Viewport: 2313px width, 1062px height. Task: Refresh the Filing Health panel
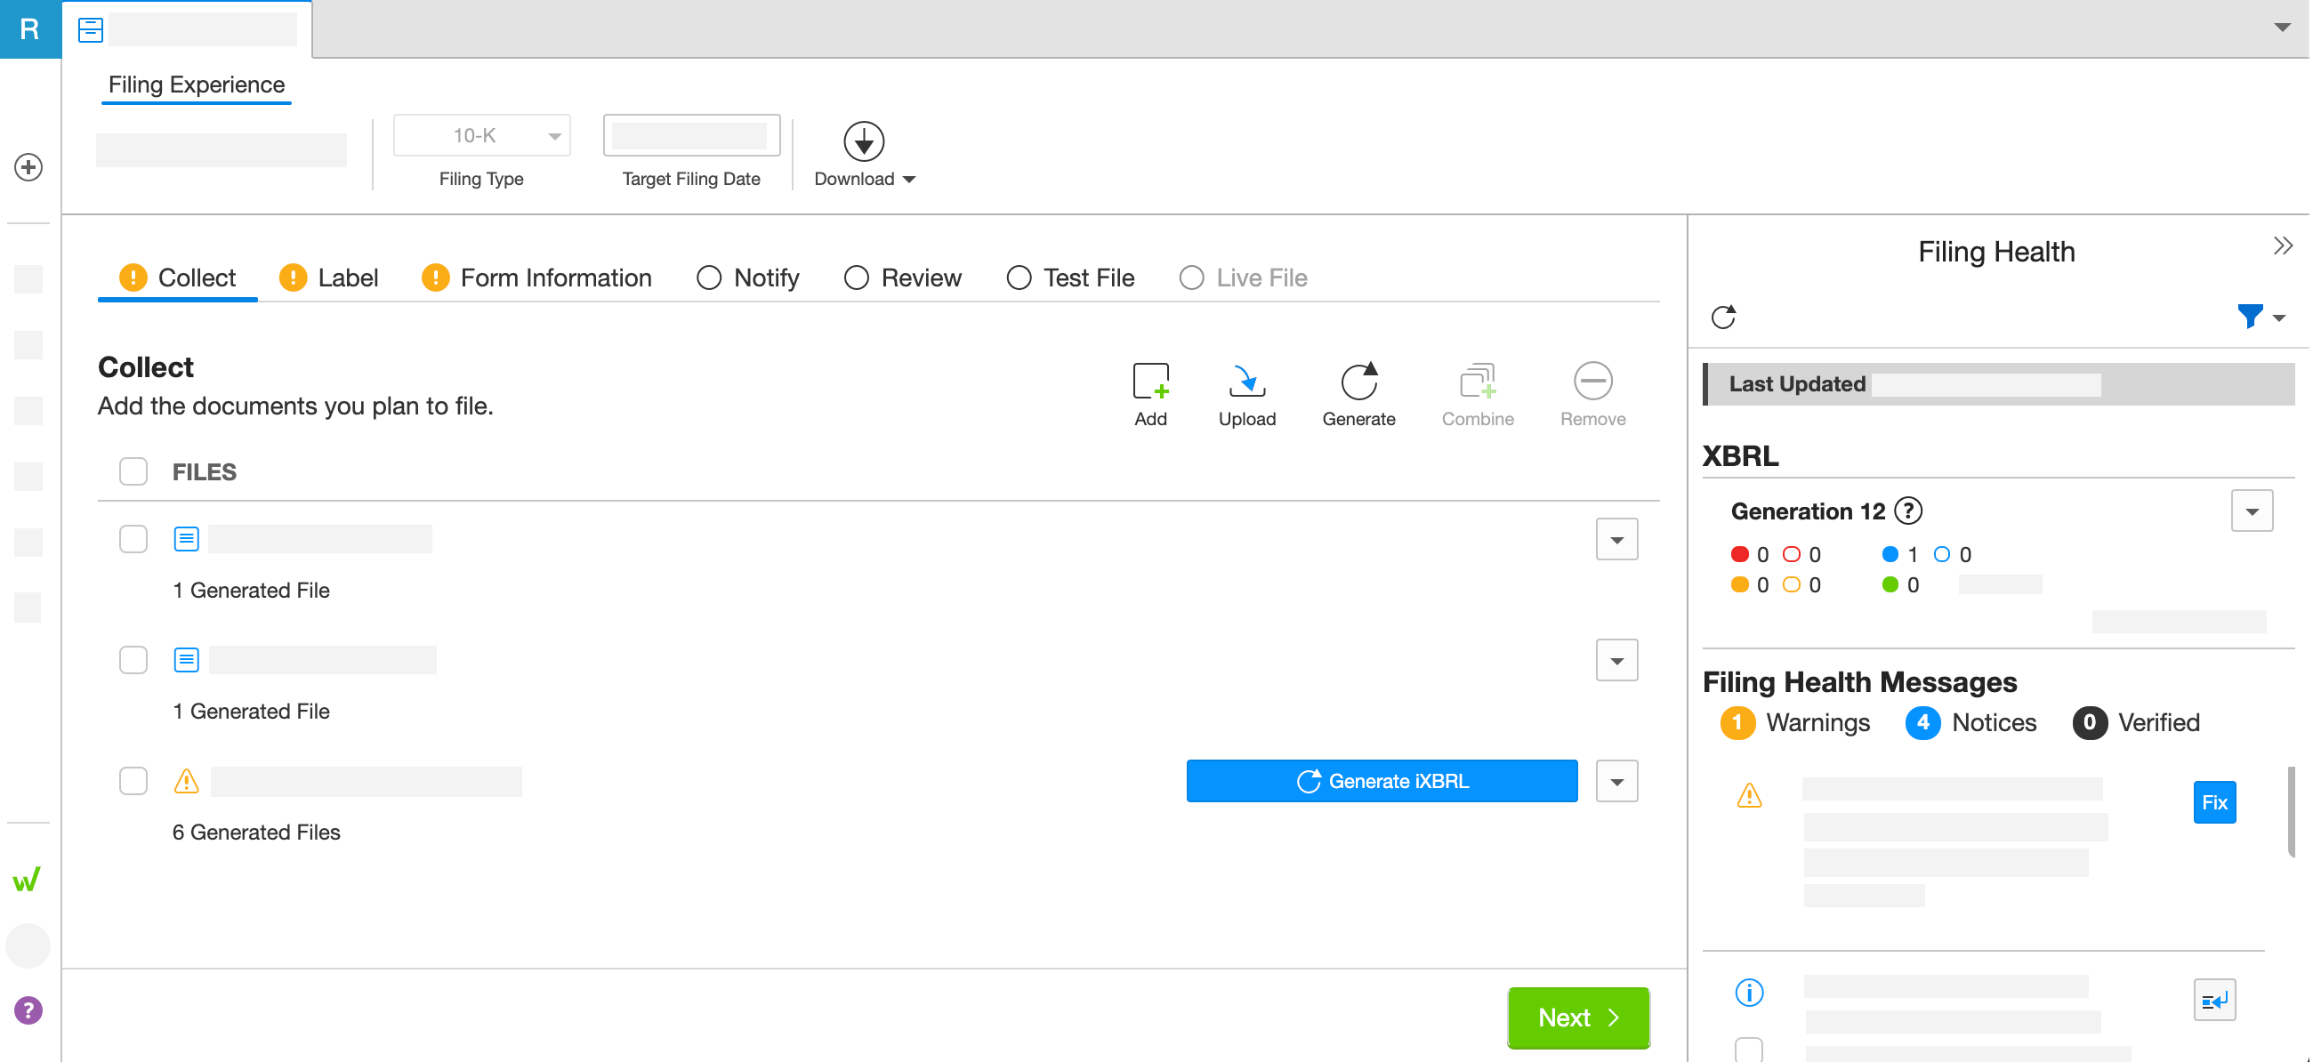1723,317
